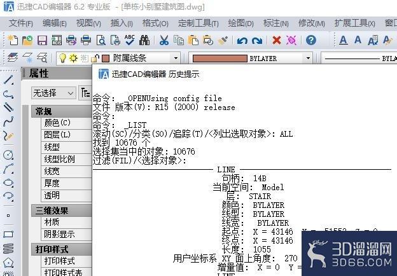397x276 pixels.
Task: Open the 视图(V) menu
Action: [x=88, y=24]
